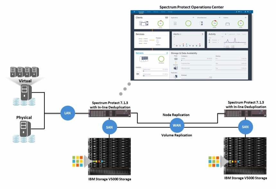Click the colored dedup blocks beside left storage
Image resolution: width=276 pixels, height=189 pixels.
pos(77,161)
